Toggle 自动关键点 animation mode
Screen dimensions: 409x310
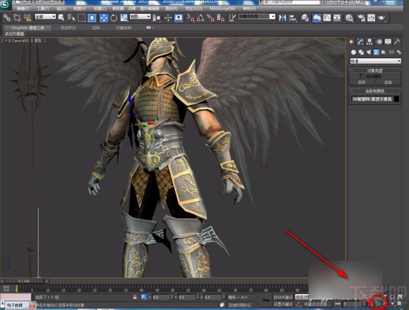pos(283,297)
